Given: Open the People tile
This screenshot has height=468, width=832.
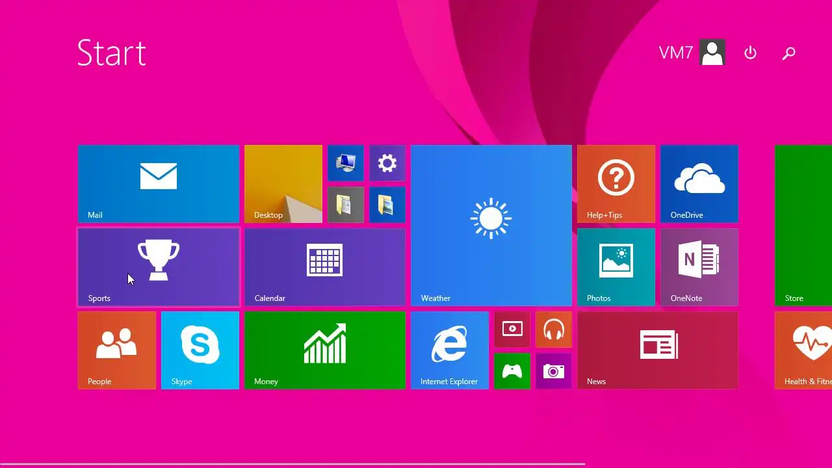Looking at the screenshot, I should [x=117, y=350].
